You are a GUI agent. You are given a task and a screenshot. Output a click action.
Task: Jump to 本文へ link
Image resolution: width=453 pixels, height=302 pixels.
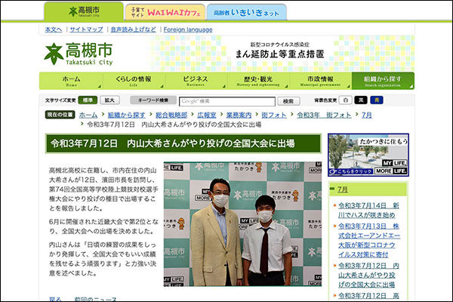coord(54,29)
